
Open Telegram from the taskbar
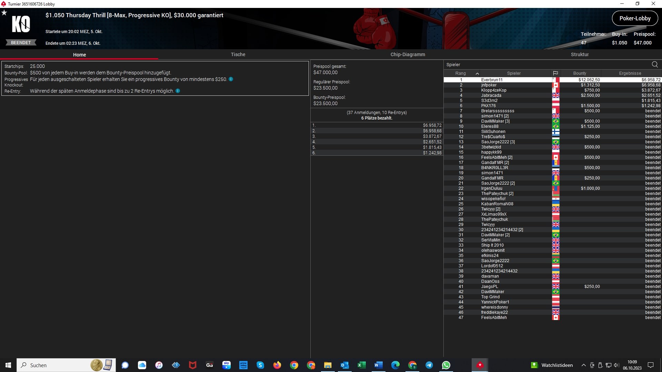coord(429,365)
